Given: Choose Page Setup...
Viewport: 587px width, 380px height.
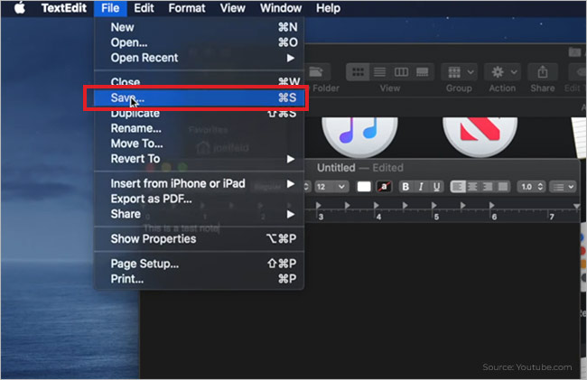Looking at the screenshot, I should pyautogui.click(x=200, y=264).
